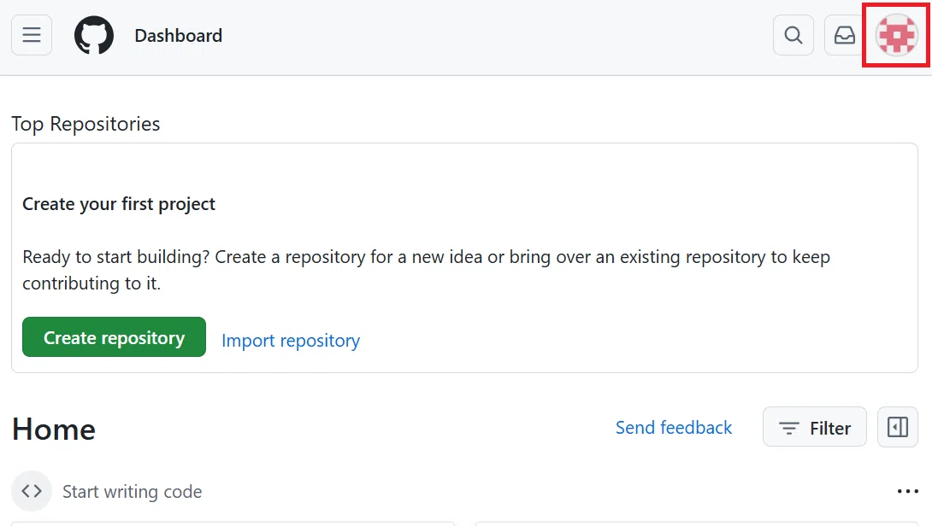Toggle the side panel icon beside Filter

pyautogui.click(x=898, y=427)
